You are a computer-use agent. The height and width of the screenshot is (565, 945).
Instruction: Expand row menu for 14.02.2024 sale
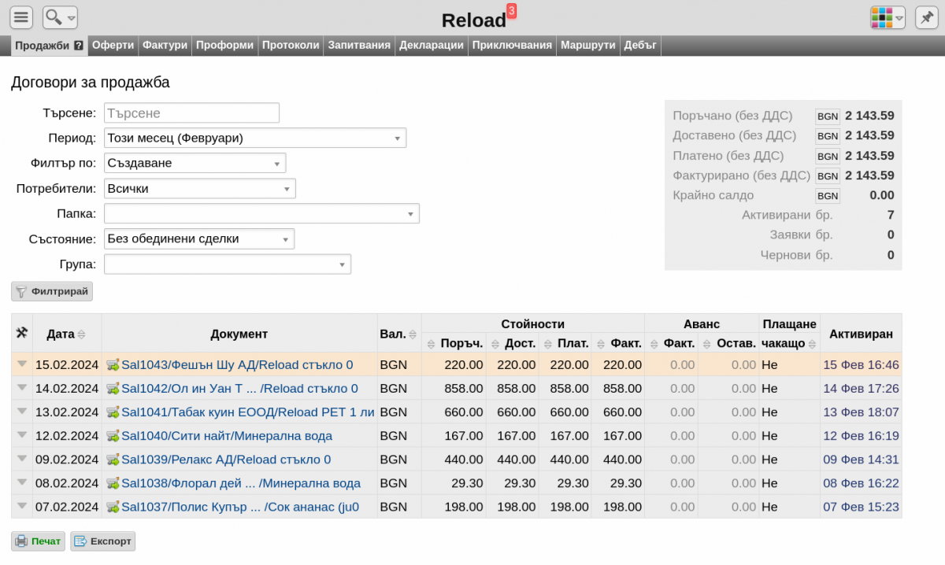click(22, 388)
